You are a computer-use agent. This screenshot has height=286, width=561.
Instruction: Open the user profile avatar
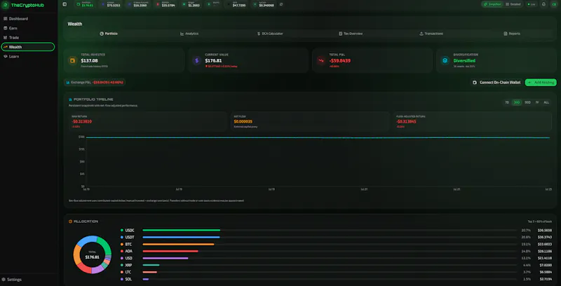coord(554,4)
